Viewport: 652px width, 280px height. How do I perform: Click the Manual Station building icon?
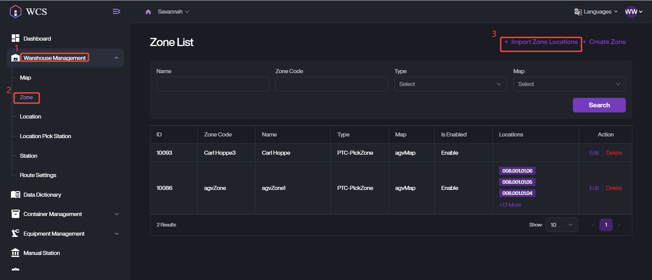15,253
